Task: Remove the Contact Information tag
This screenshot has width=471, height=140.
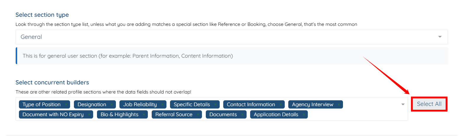Action: (281, 105)
